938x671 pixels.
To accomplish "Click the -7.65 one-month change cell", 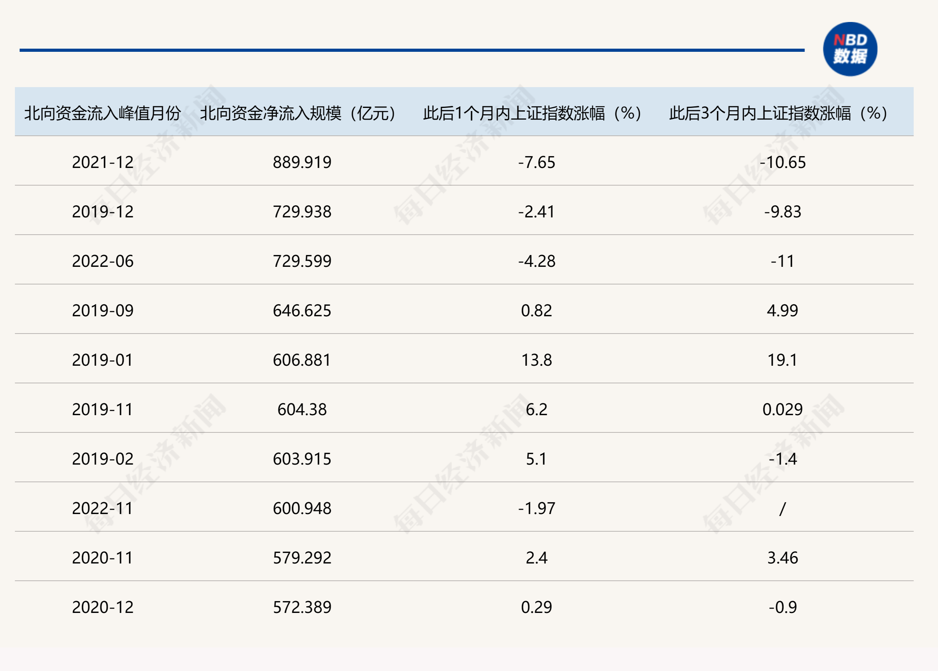I will pyautogui.click(x=537, y=162).
